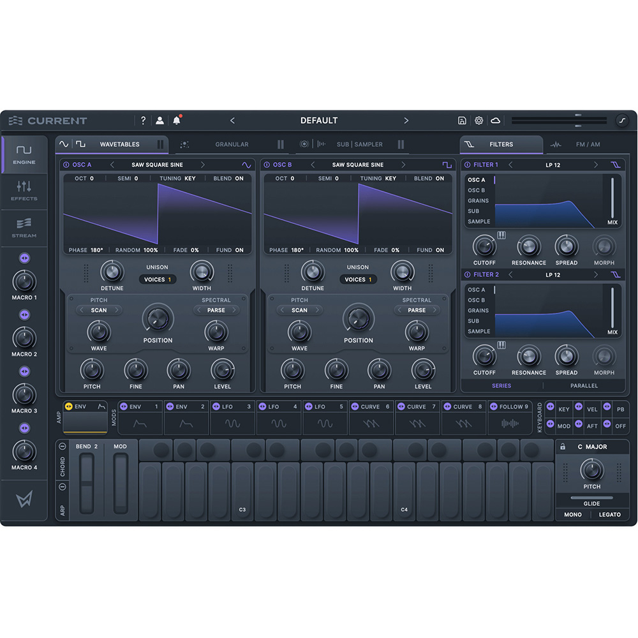Click the MACRO 4 knob
638x638 pixels.
point(24,451)
